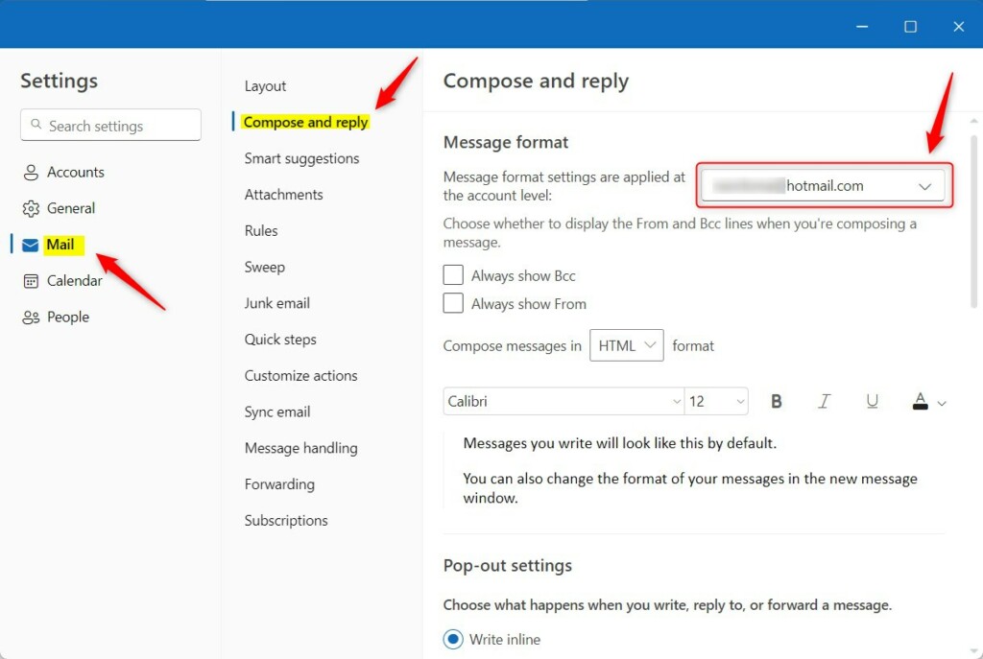
Task: Click the People settings icon
Action: pyautogui.click(x=31, y=317)
